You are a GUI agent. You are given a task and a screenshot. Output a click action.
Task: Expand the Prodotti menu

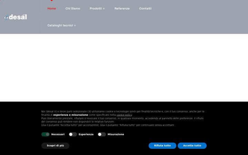click(97, 9)
